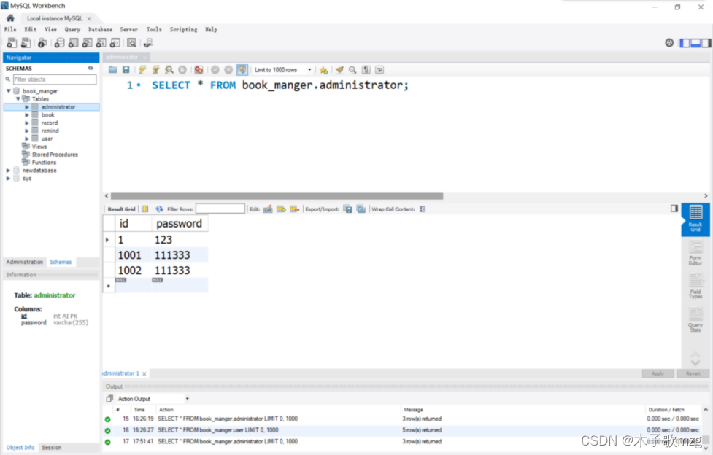Toggle the left sidebar panel visibility
713x455 pixels.
pos(685,43)
